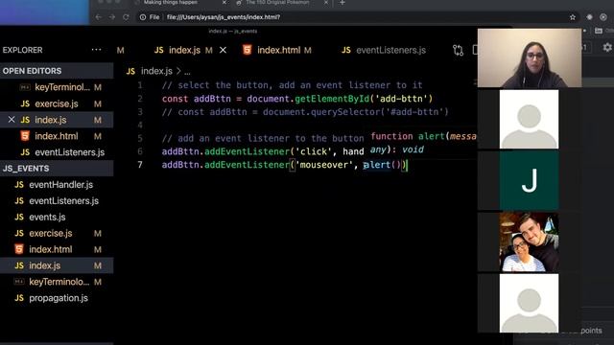Image resolution: width=614 pixels, height=345 pixels.
Task: Click browser back arrow button
Action: [x=98, y=17]
